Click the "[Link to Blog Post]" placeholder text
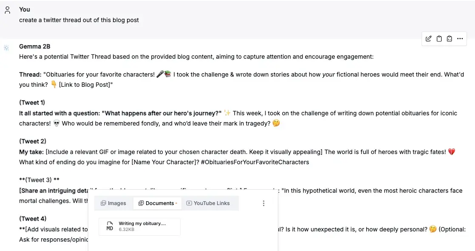The height and width of the screenshot is (251, 475). tap(85, 85)
